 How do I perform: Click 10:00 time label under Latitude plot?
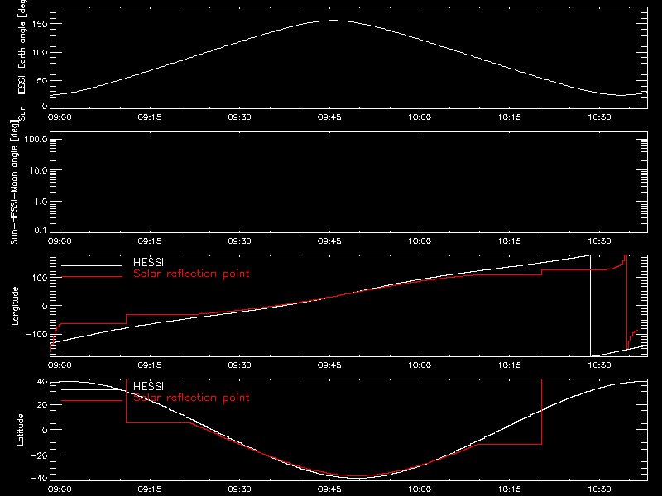click(x=420, y=489)
